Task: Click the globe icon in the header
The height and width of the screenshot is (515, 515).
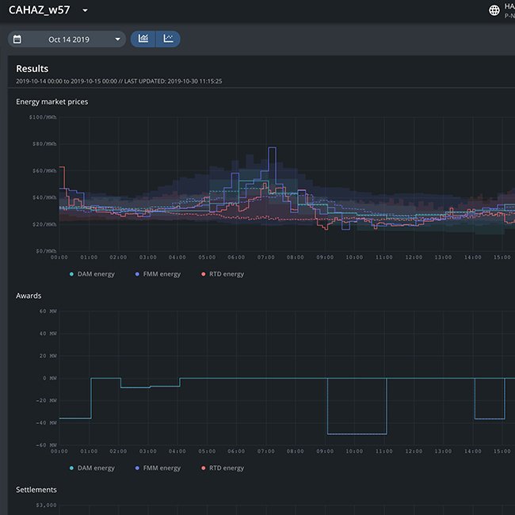Action: coord(494,10)
